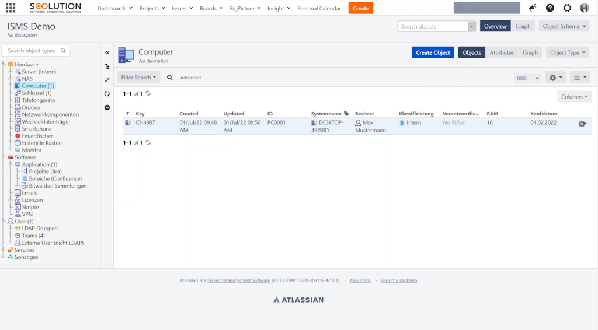This screenshot has width=598, height=330.
Task: Collapse the object type sidebar
Action: pos(107,53)
